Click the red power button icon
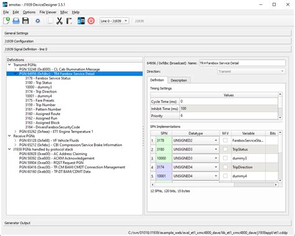The width and height of the screenshot is (295, 236). [91, 21]
